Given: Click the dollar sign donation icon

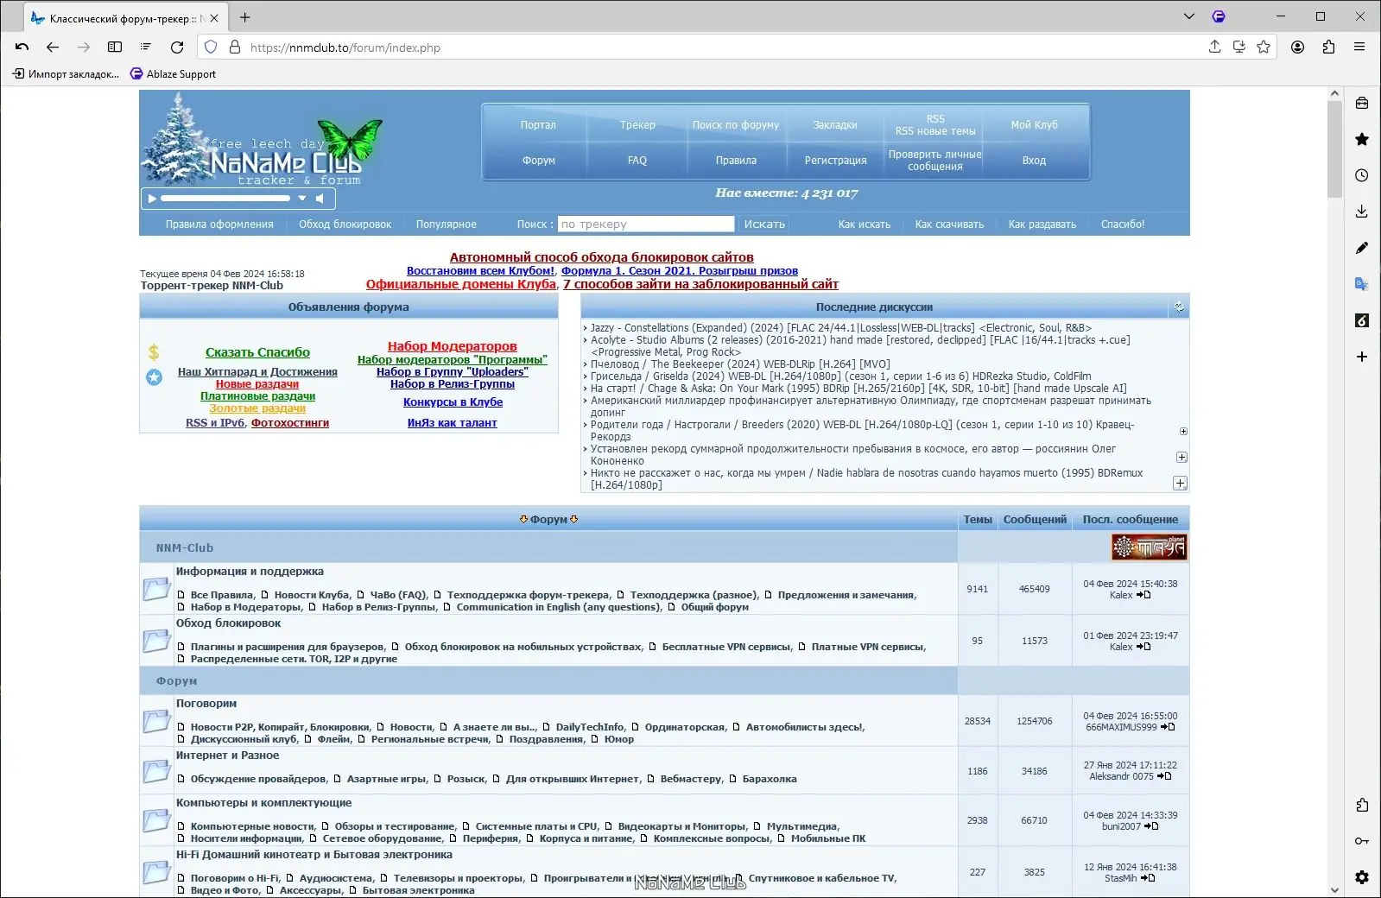Looking at the screenshot, I should [154, 352].
